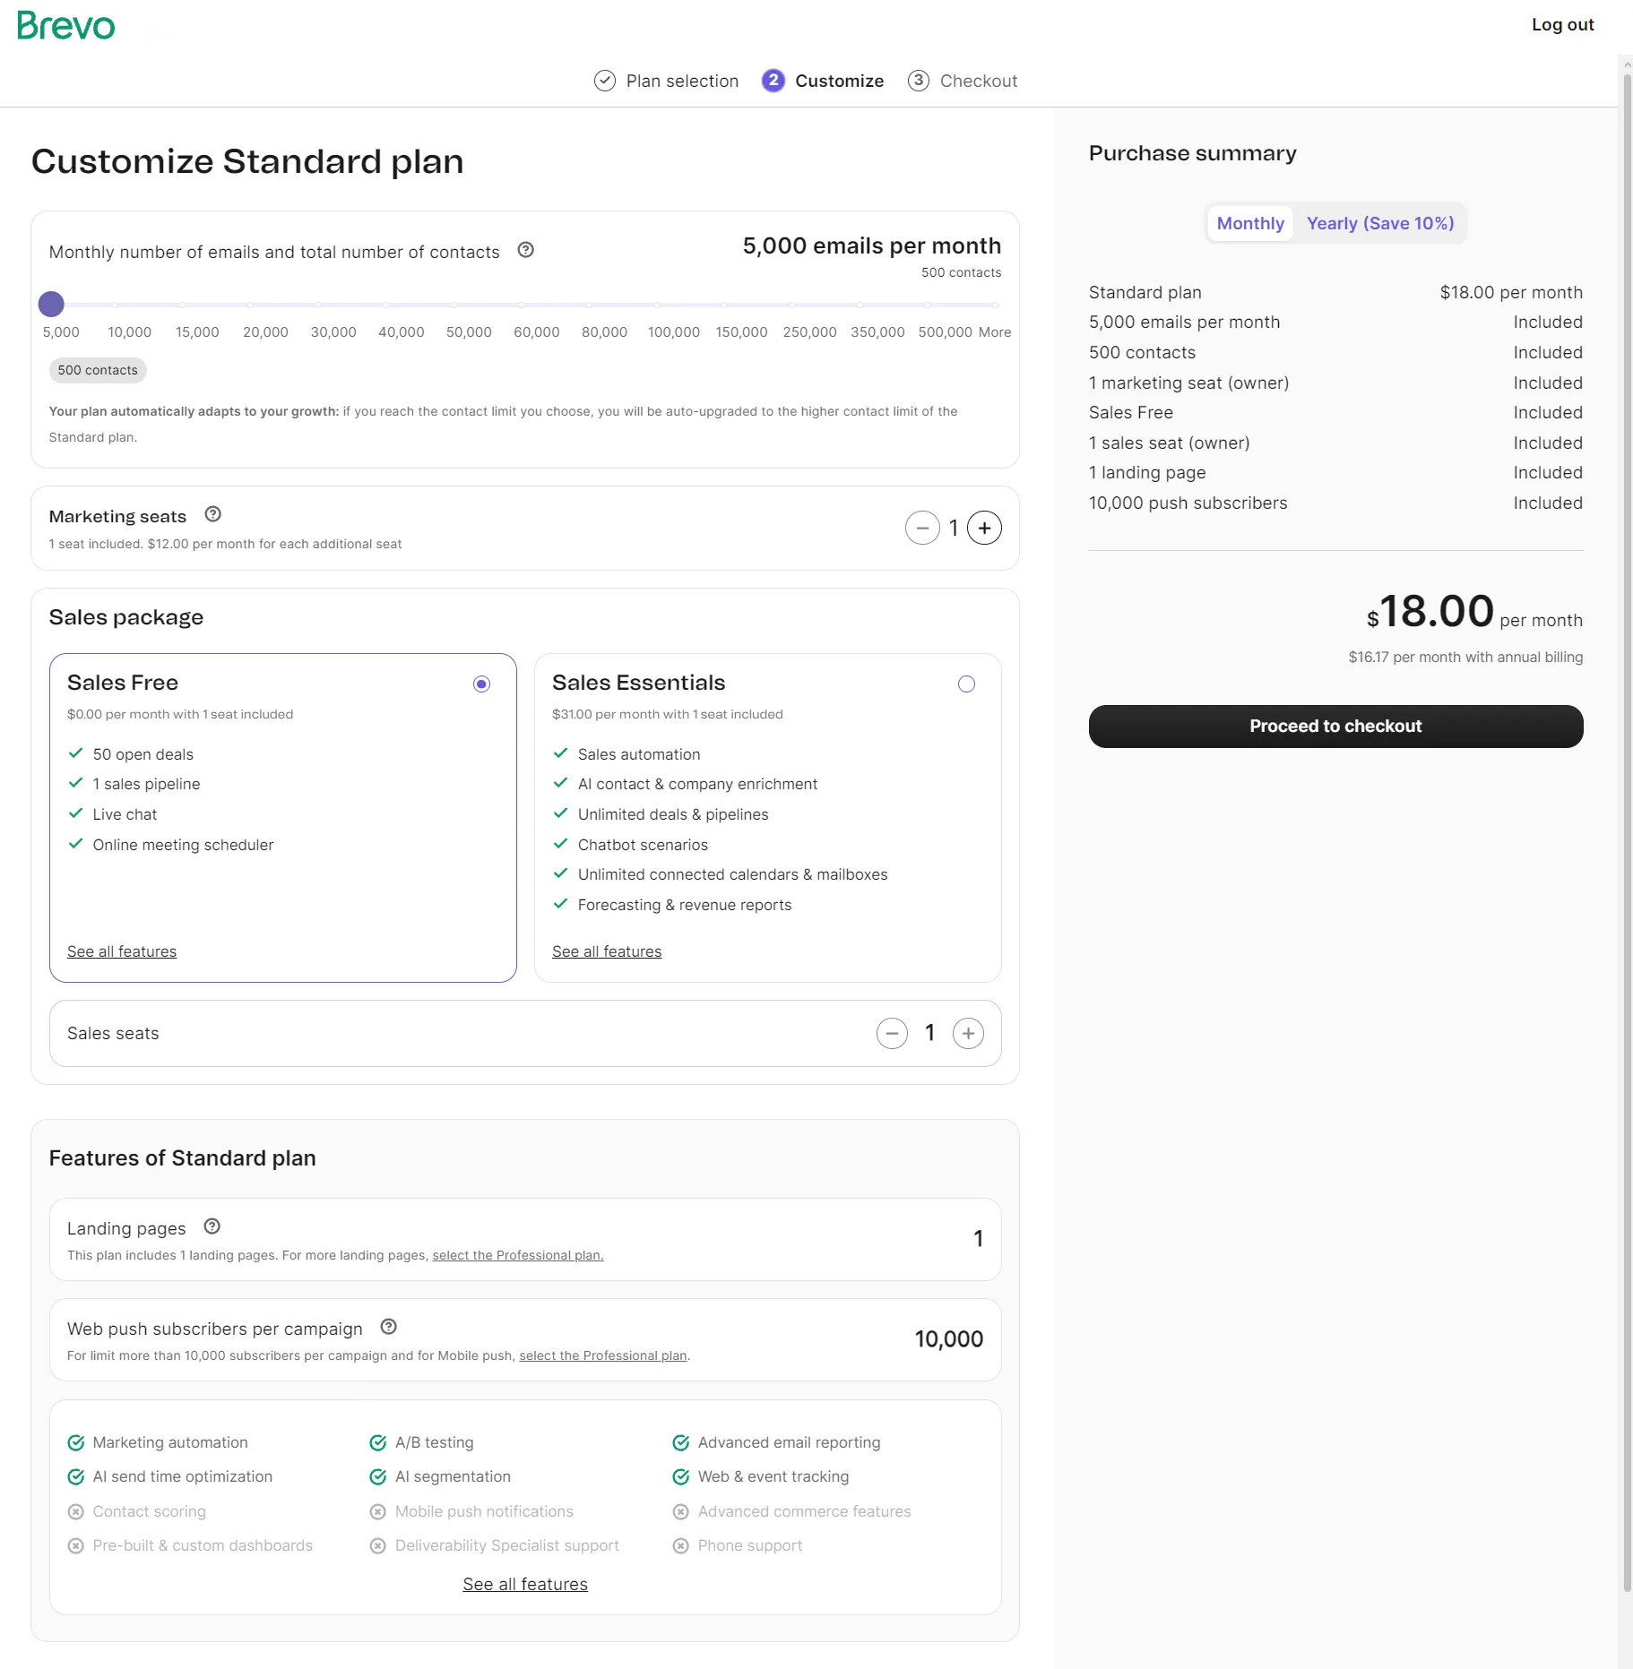Increase Marketing seats with plus button

click(984, 528)
